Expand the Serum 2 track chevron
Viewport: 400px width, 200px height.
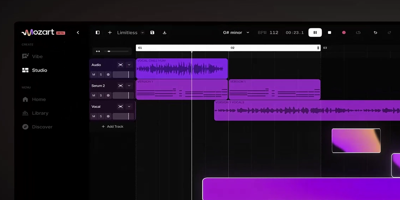pos(129,86)
